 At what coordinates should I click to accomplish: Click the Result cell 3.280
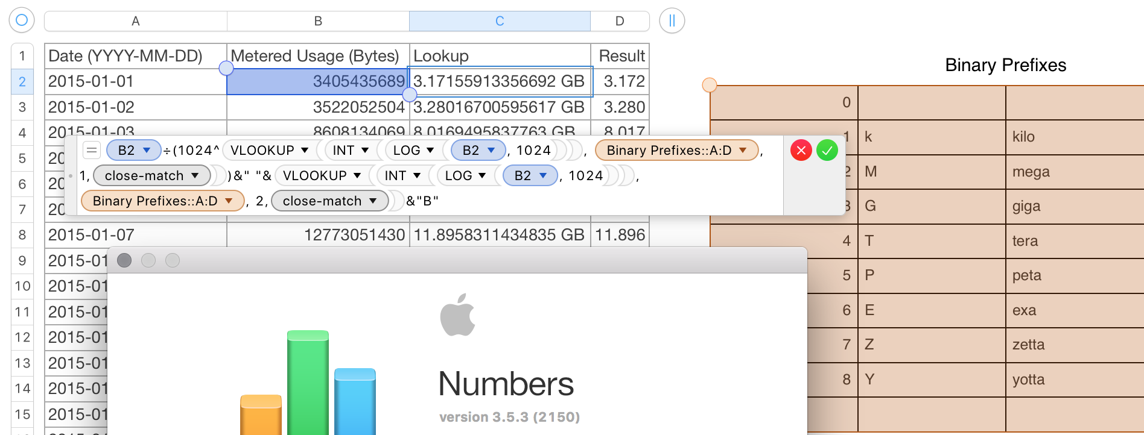tap(620, 107)
